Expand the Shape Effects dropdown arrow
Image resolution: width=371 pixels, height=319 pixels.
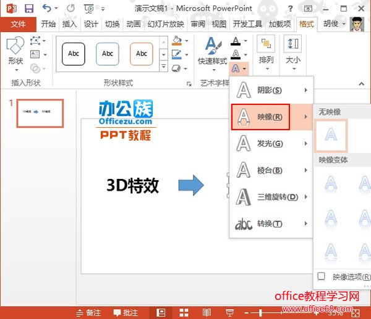coord(185,68)
